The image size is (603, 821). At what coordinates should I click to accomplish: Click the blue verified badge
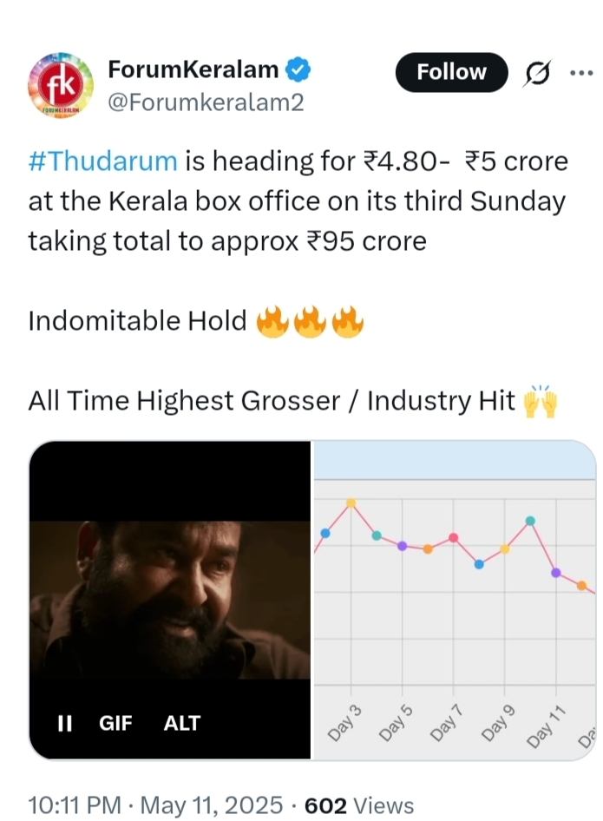pos(298,70)
